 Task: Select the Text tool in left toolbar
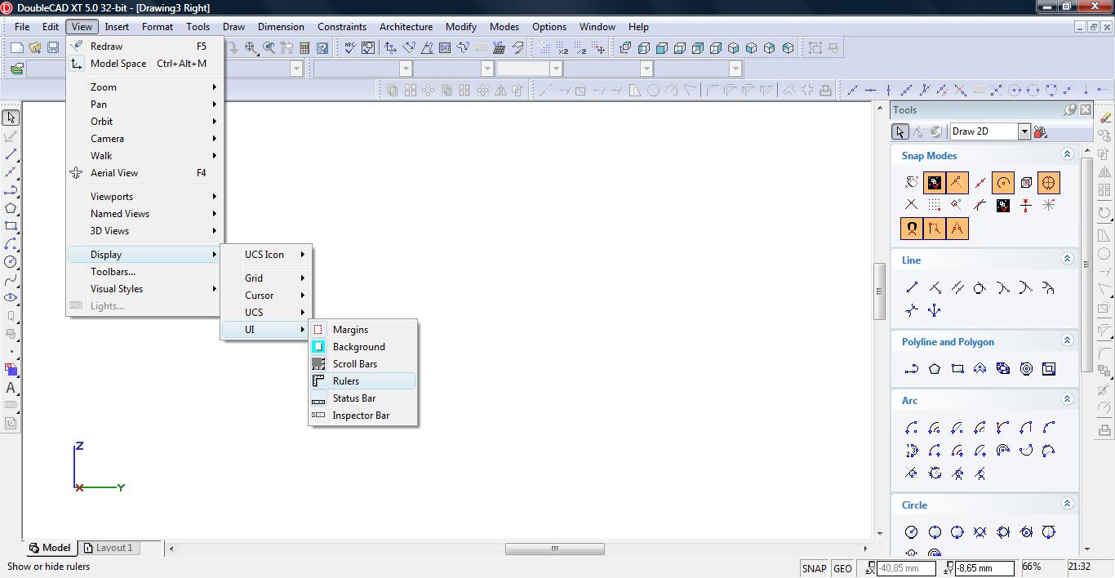coord(11,388)
